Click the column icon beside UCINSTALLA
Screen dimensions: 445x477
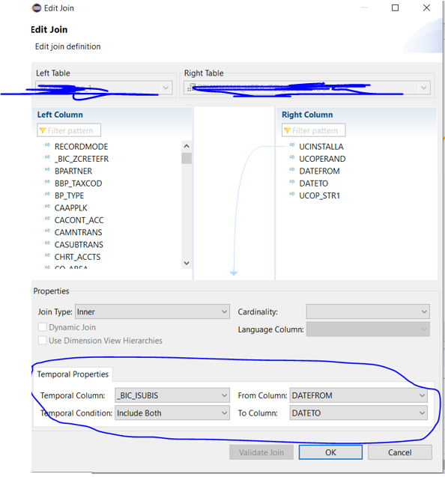(292, 145)
